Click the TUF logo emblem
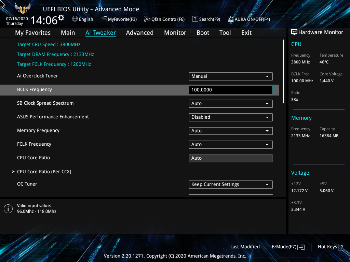Viewport: 350px width, 262px height. pos(23,8)
